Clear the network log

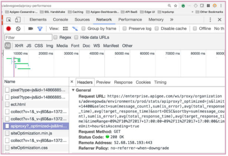click(x=18, y=28)
